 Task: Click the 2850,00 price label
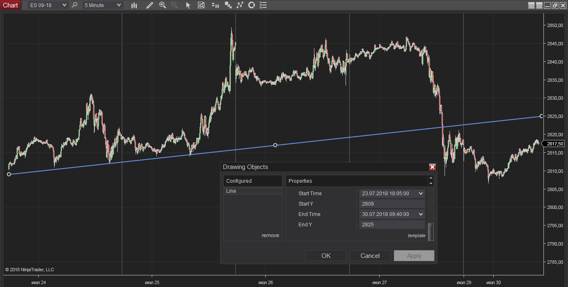555,25
